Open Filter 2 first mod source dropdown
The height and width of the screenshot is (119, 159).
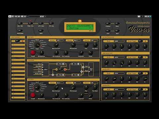tap(60, 83)
